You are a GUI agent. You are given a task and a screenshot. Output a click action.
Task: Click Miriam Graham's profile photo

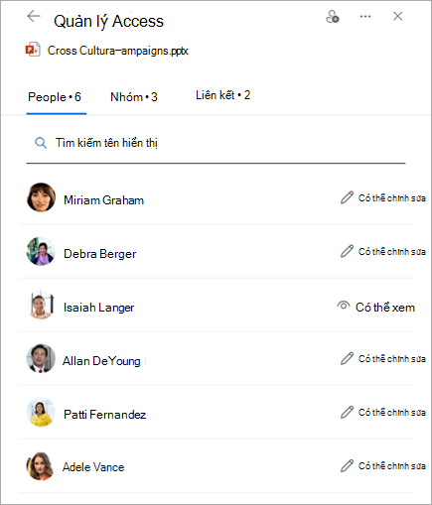(x=41, y=197)
